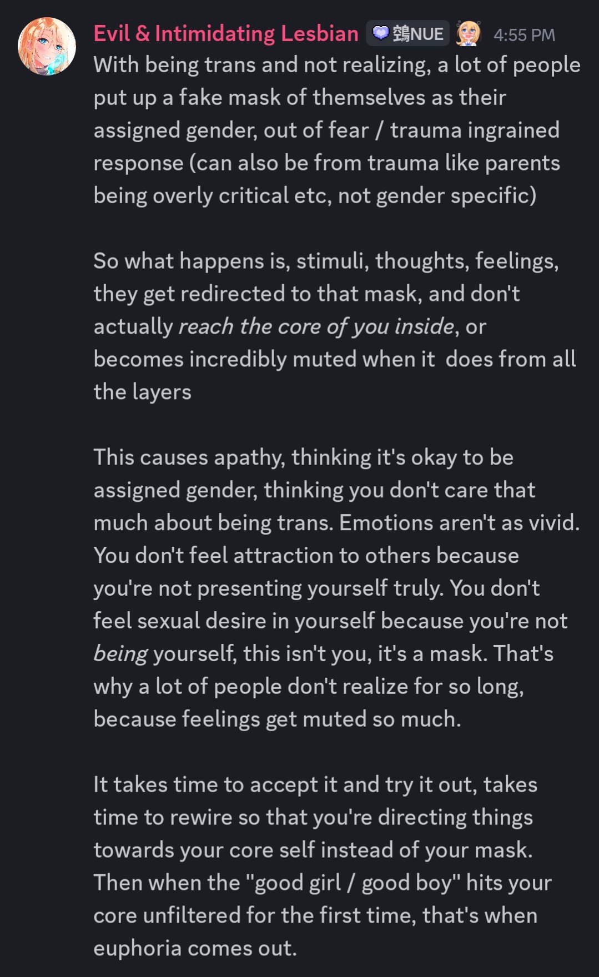Open the anime profile avatar of the poster
Screen dimensions: 599x977
coord(47,46)
